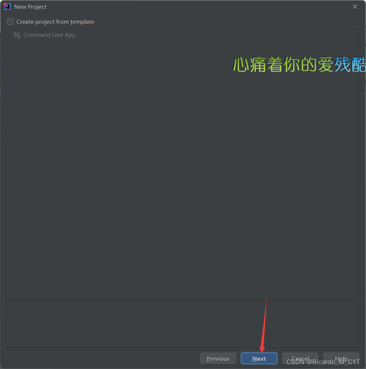Viewport: 366px width, 369px height.
Task: Close the New Project window
Action: click(x=355, y=7)
